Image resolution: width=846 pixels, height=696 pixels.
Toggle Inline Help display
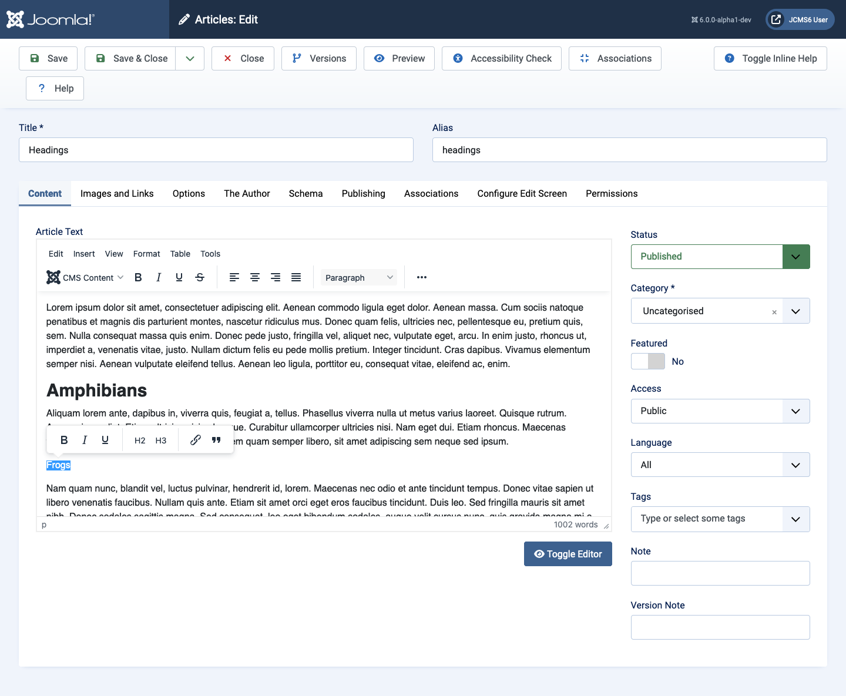770,58
